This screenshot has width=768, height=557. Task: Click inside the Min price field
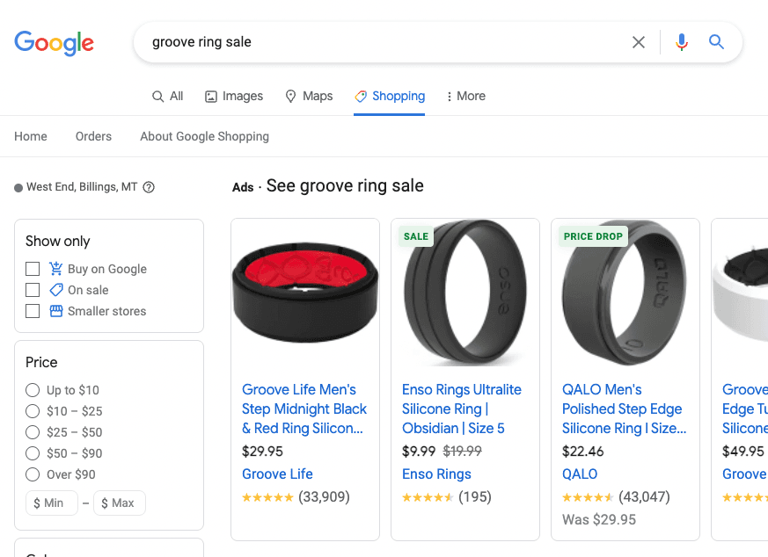(x=51, y=503)
